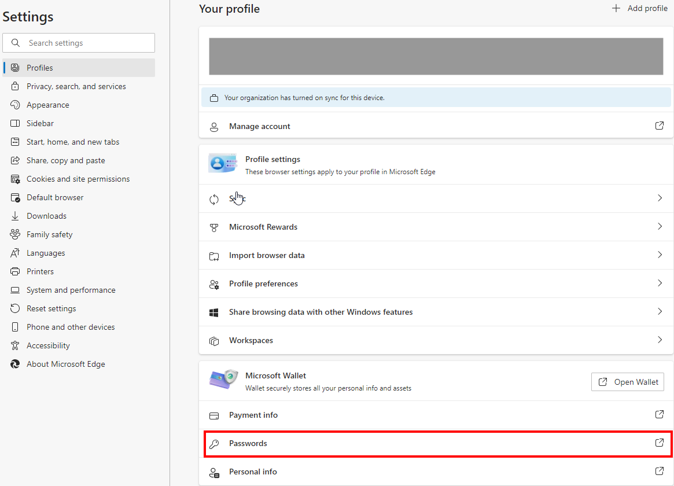Expand Share browsing data with Windows chevron

[660, 311]
